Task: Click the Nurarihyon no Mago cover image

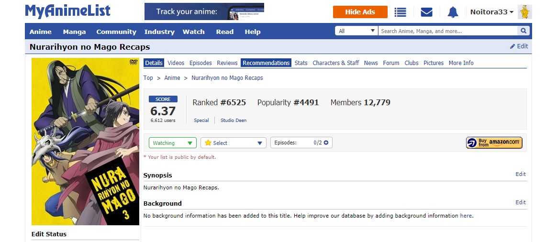Action: 85,142
